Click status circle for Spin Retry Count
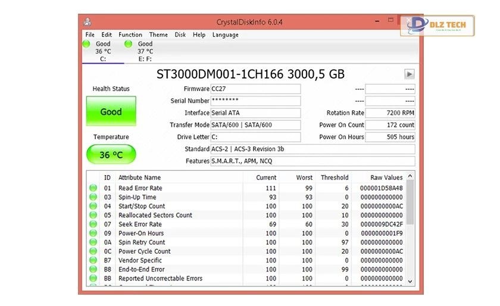 click(93, 242)
